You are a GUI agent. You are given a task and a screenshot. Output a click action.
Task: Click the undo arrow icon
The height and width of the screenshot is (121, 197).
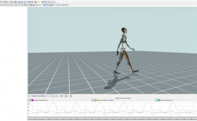1,2
